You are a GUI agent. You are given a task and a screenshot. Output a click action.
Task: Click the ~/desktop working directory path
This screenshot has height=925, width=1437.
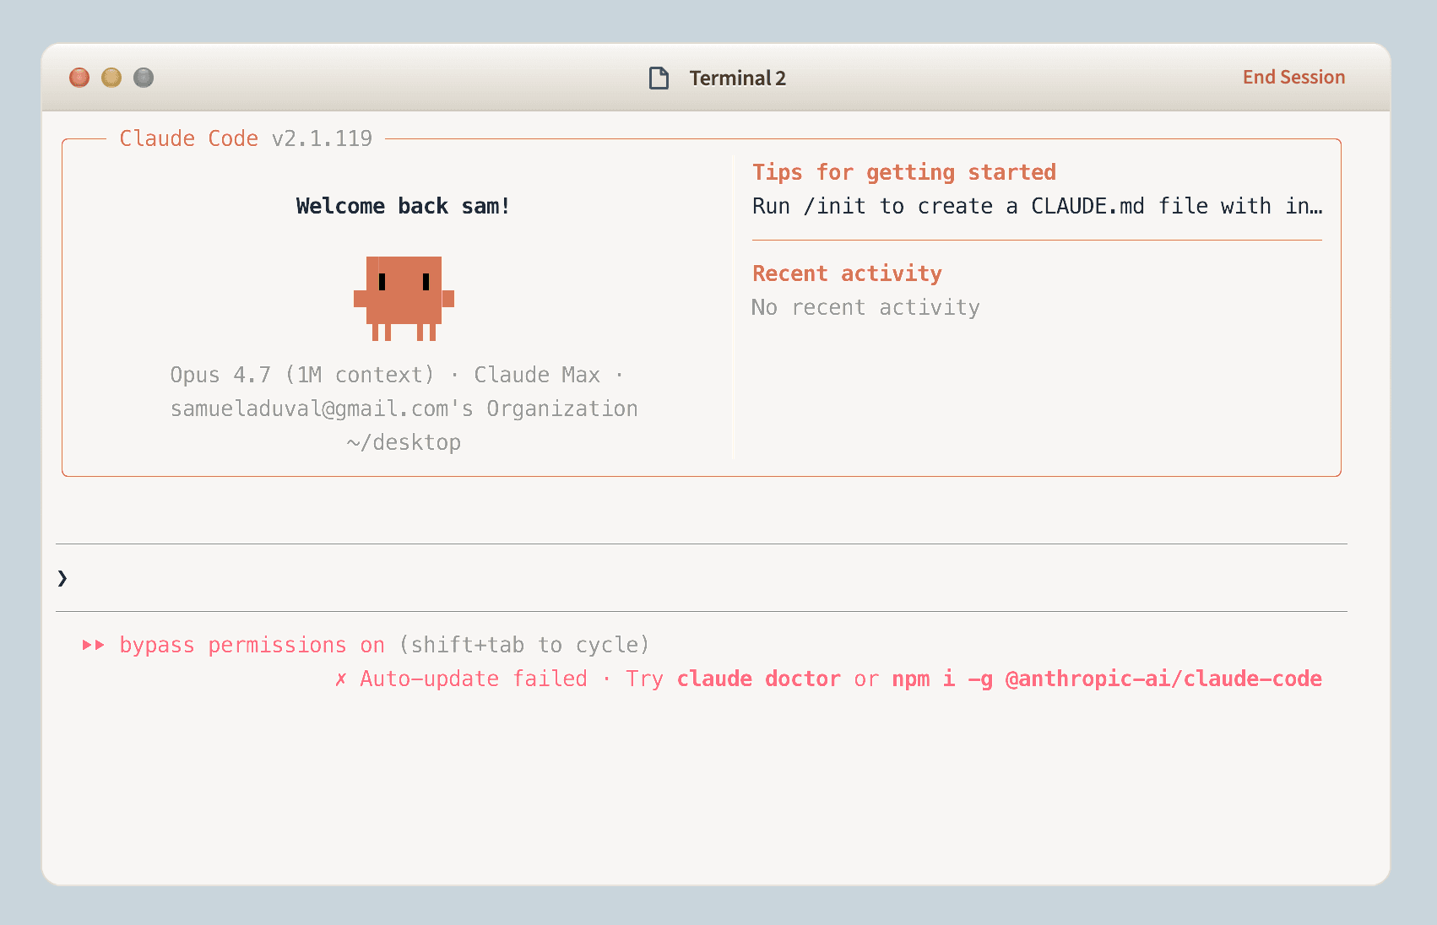[404, 442]
